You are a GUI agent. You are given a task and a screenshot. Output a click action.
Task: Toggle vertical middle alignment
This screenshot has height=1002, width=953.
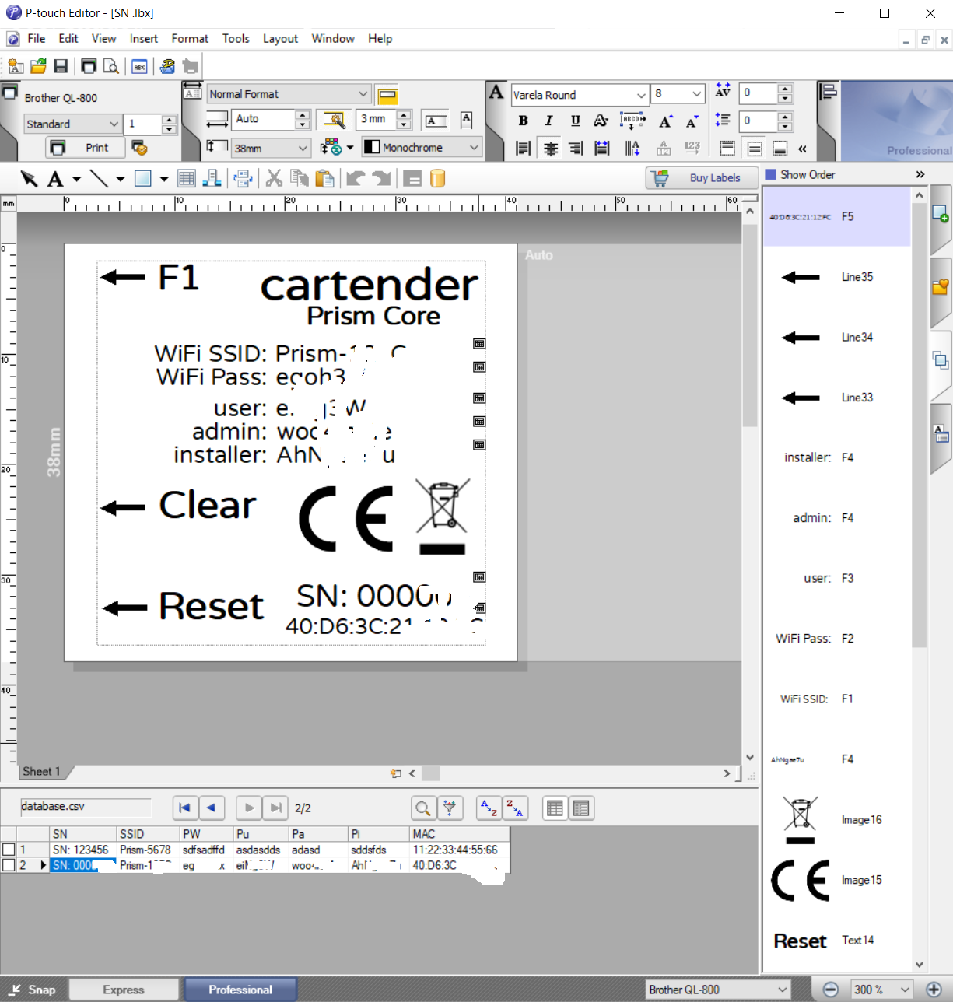(754, 148)
